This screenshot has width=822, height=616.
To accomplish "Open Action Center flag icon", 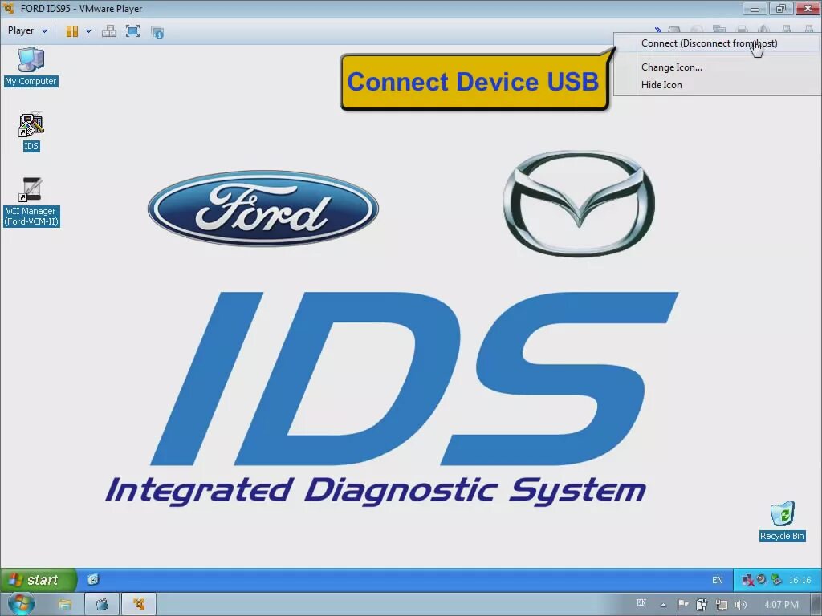I will (682, 604).
